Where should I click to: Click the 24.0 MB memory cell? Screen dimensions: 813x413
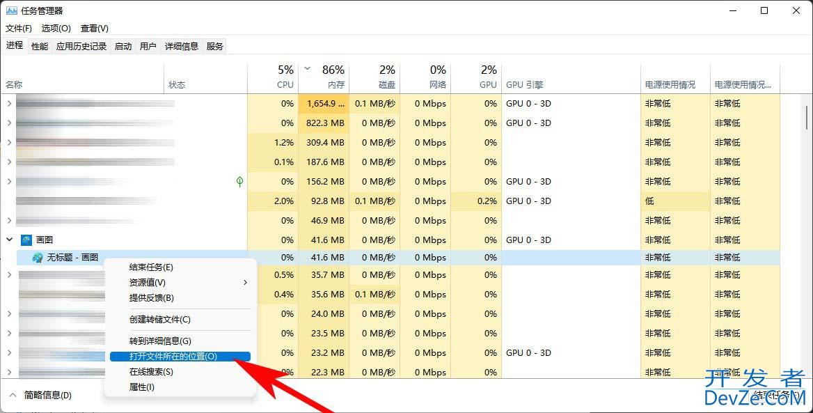(x=324, y=313)
